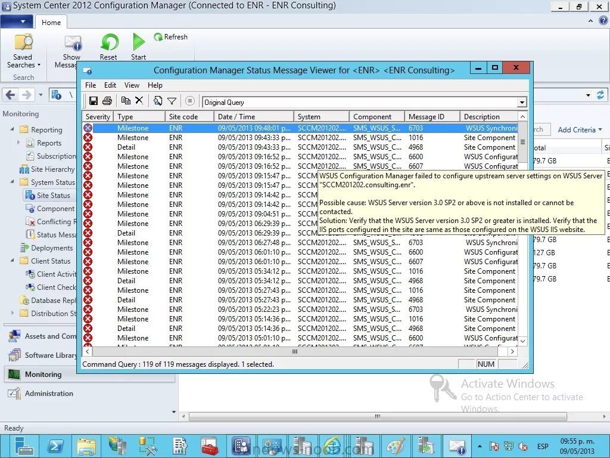Viewport: 610px width, 458px height.
Task: Open Paint from the taskbar
Action: click(x=396, y=446)
